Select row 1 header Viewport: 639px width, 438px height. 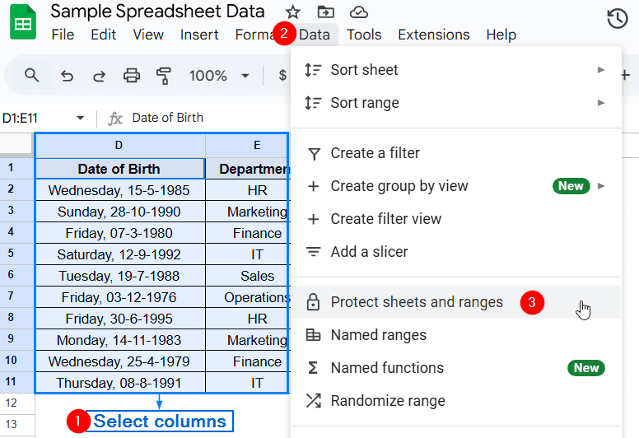point(16,168)
